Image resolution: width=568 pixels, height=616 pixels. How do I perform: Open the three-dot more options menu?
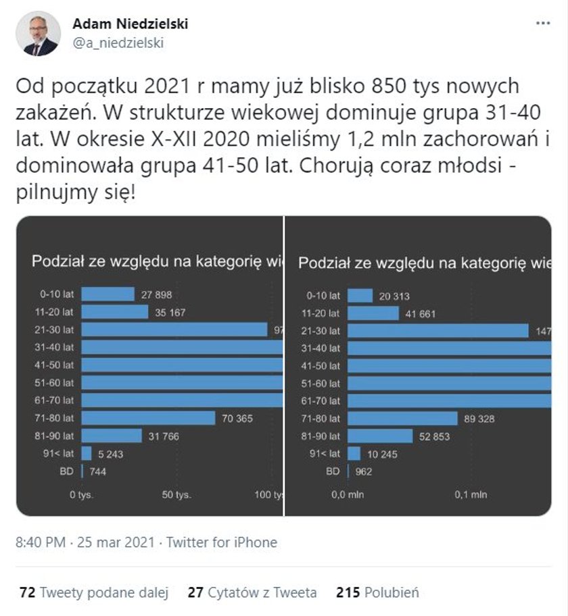click(x=543, y=23)
